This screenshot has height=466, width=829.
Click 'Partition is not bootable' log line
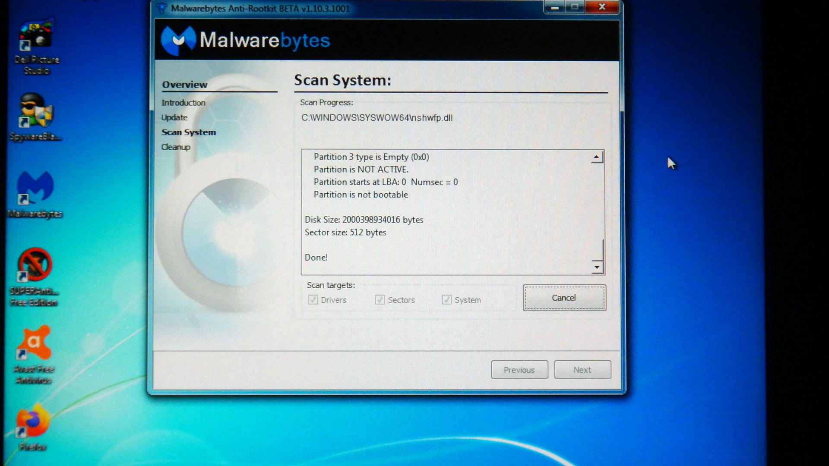pyautogui.click(x=361, y=195)
